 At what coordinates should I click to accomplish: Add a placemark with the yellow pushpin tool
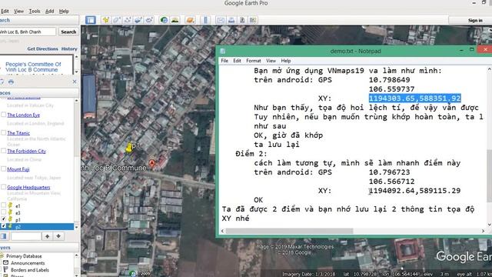pyautogui.click(x=106, y=20)
